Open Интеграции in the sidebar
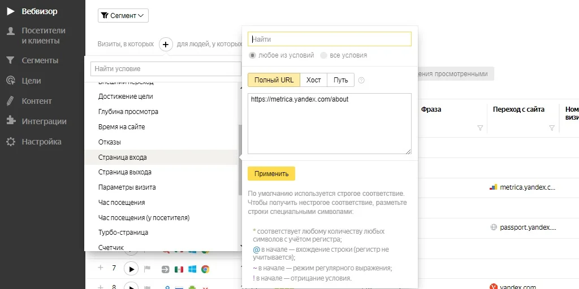 pos(44,121)
